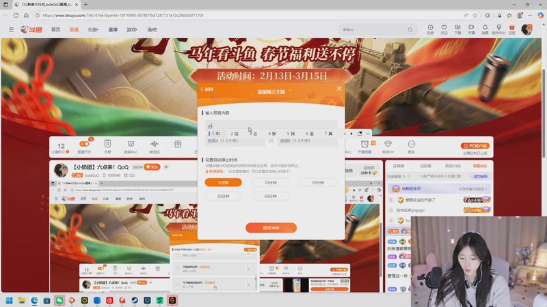The width and height of the screenshot is (547, 307).
Task: Select the 60分钟 auto-stop option
Action: click(x=270, y=196)
